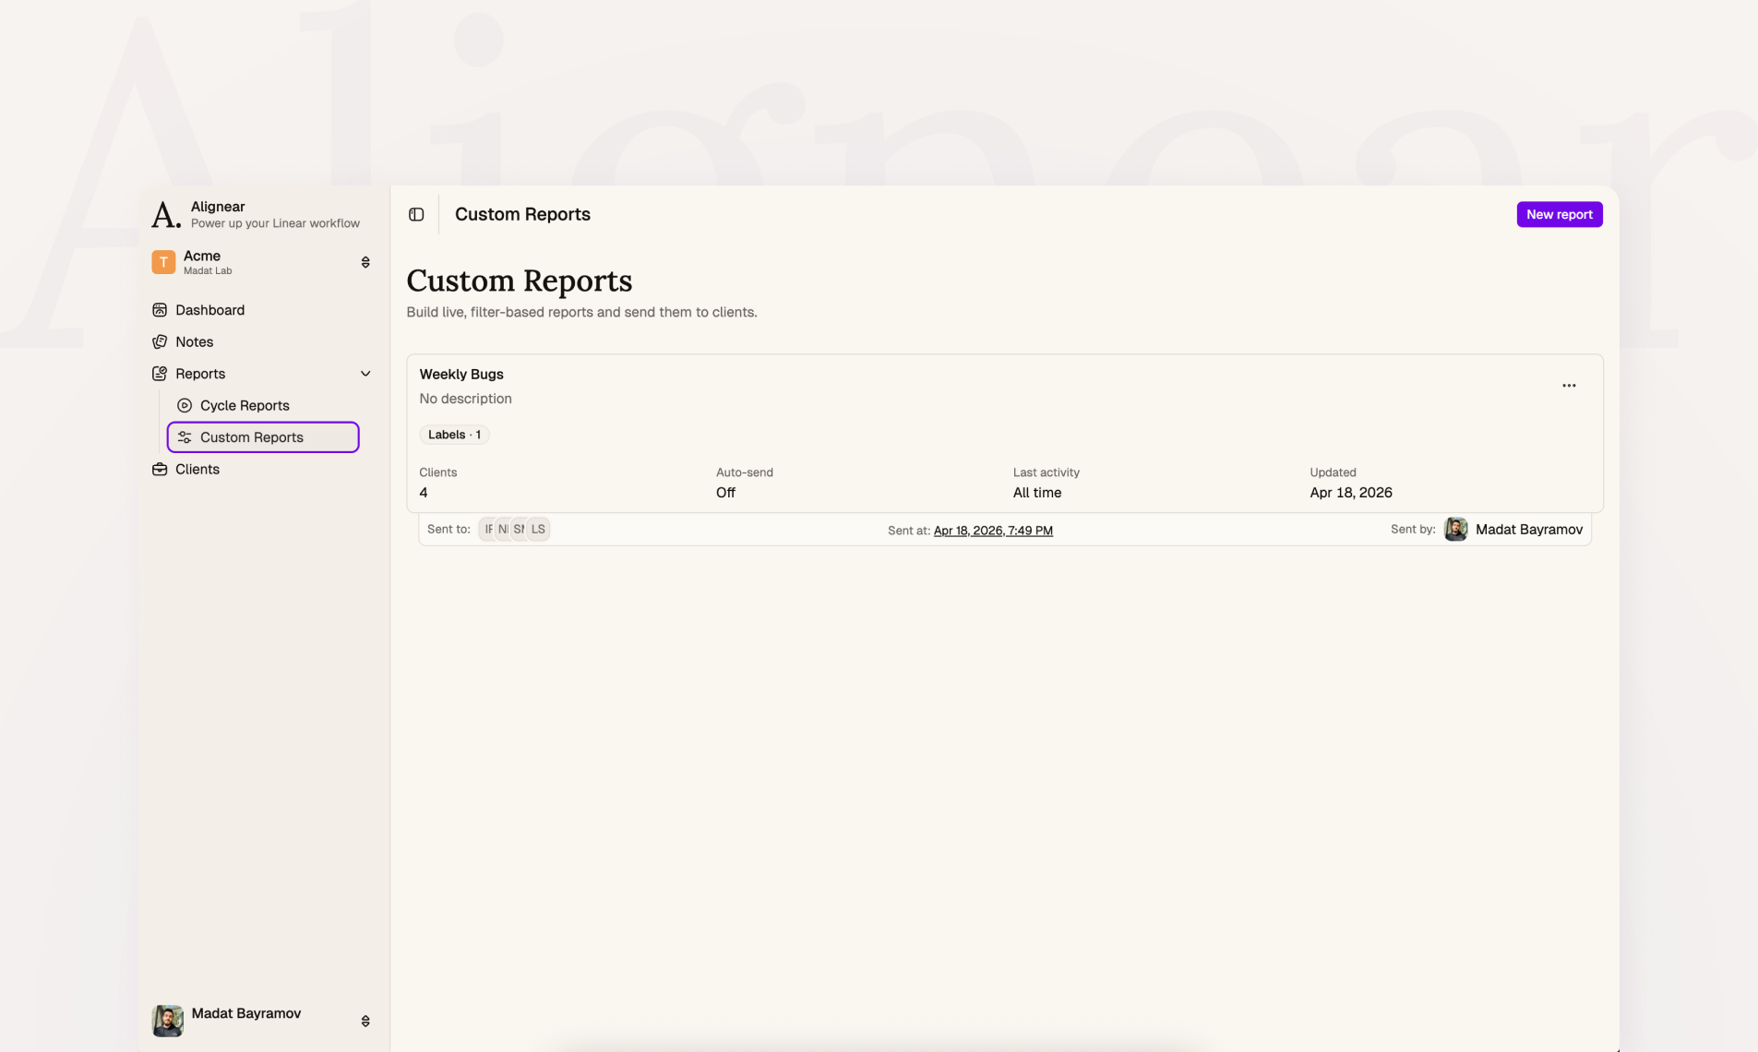1758x1052 pixels.
Task: Open Cycle Reports in the sidebar
Action: (245, 405)
